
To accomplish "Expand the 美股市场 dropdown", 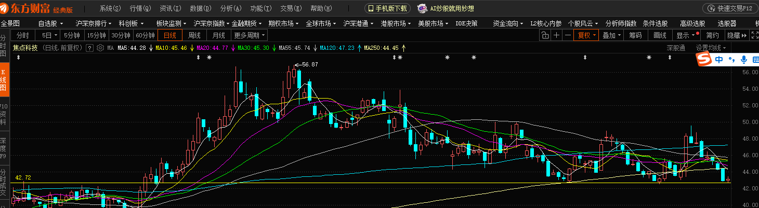I will click(434, 24).
